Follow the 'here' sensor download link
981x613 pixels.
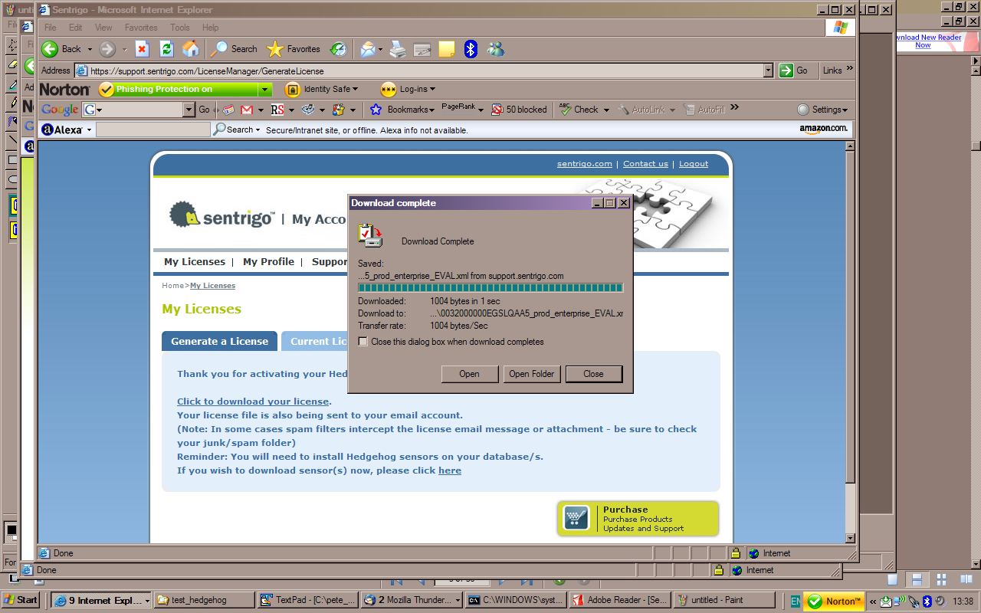point(450,470)
